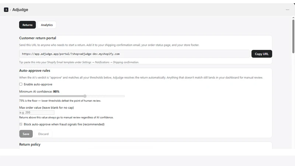Click the Return policy heading
295x166 pixels.
(30, 144)
